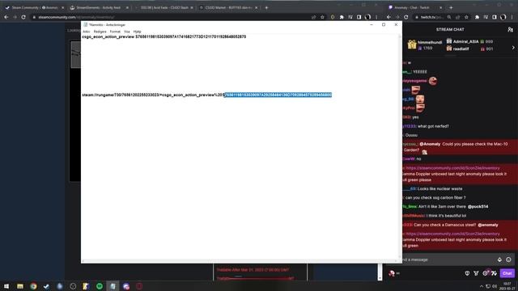Open Chrome from the taskbar
Viewport: 518px width, 291px height.
click(33, 286)
